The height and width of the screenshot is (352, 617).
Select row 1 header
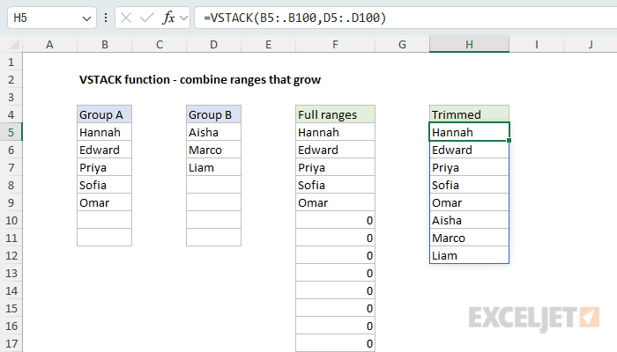coord(11,62)
